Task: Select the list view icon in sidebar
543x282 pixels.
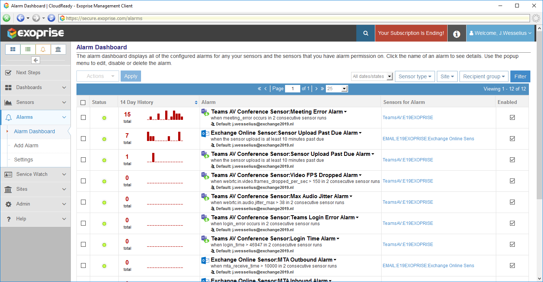Action: [x=28, y=49]
